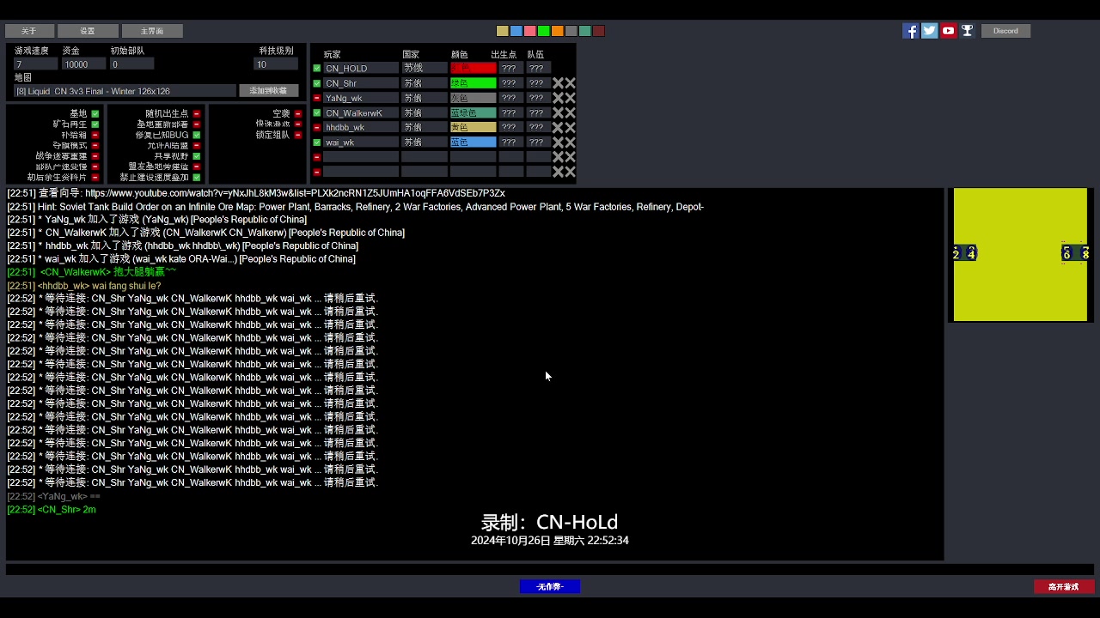Open the 关于 menu button
Image resolution: width=1100 pixels, height=618 pixels.
[x=29, y=31]
